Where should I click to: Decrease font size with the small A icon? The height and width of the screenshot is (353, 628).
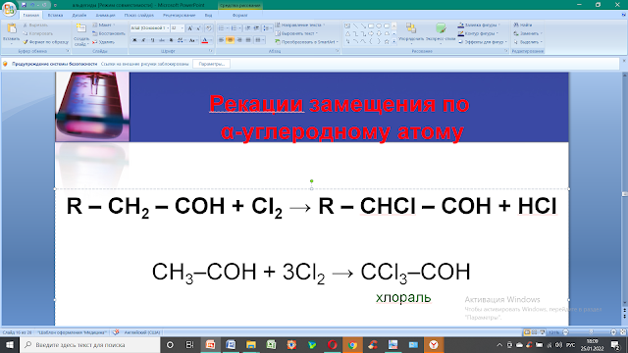tap(198, 28)
